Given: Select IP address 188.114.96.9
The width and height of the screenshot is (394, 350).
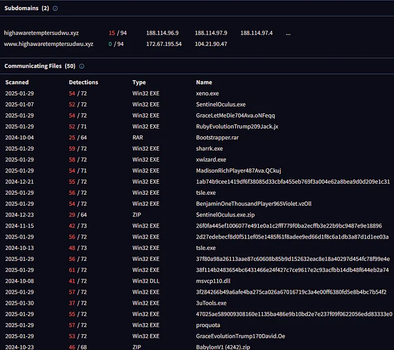Looking at the screenshot, I should coord(163,33).
